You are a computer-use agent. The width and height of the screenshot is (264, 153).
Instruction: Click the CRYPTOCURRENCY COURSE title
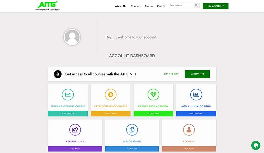click(x=111, y=106)
